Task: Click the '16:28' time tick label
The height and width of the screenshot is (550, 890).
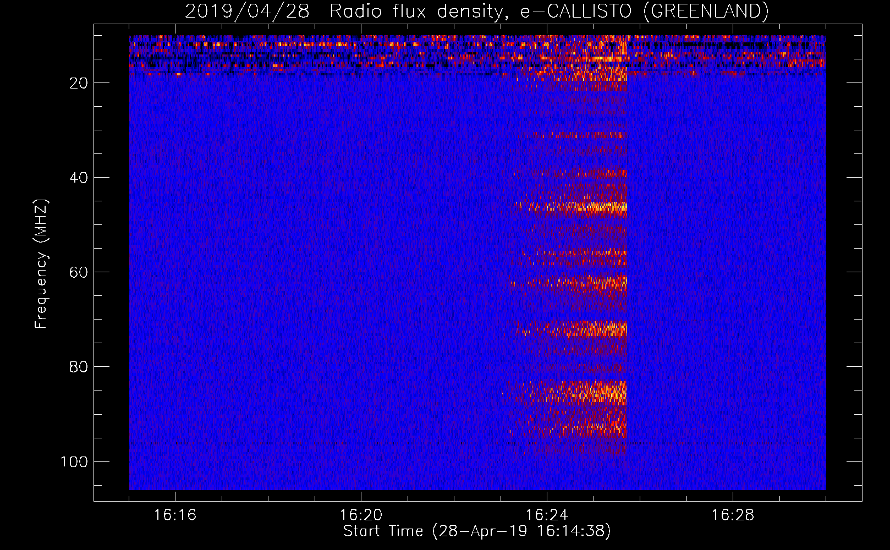Action: click(x=733, y=515)
